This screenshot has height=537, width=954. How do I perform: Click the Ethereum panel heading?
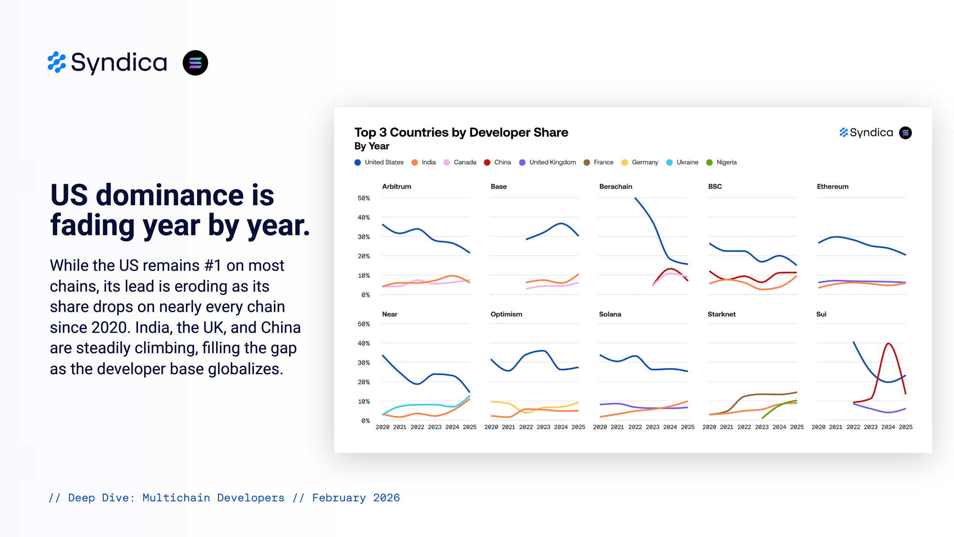point(832,187)
